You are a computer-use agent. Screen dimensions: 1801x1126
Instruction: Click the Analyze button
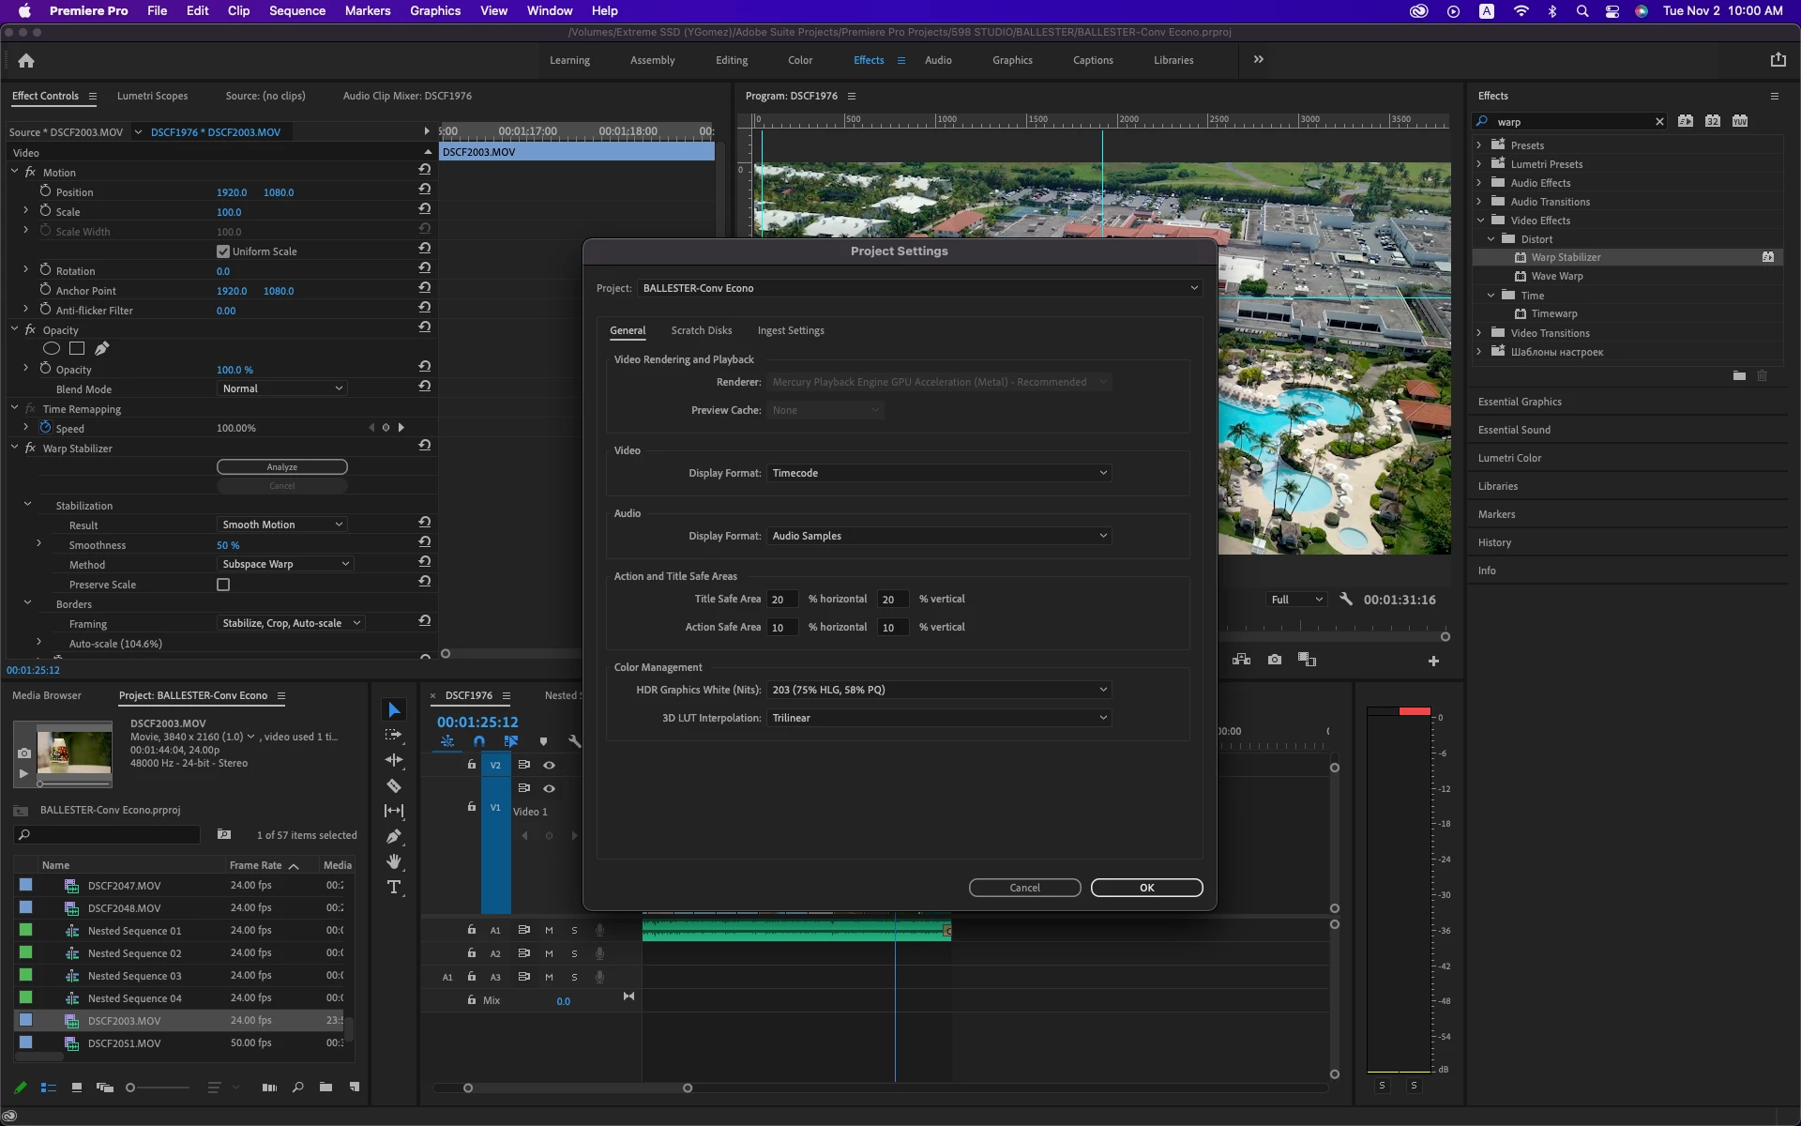pyautogui.click(x=281, y=467)
